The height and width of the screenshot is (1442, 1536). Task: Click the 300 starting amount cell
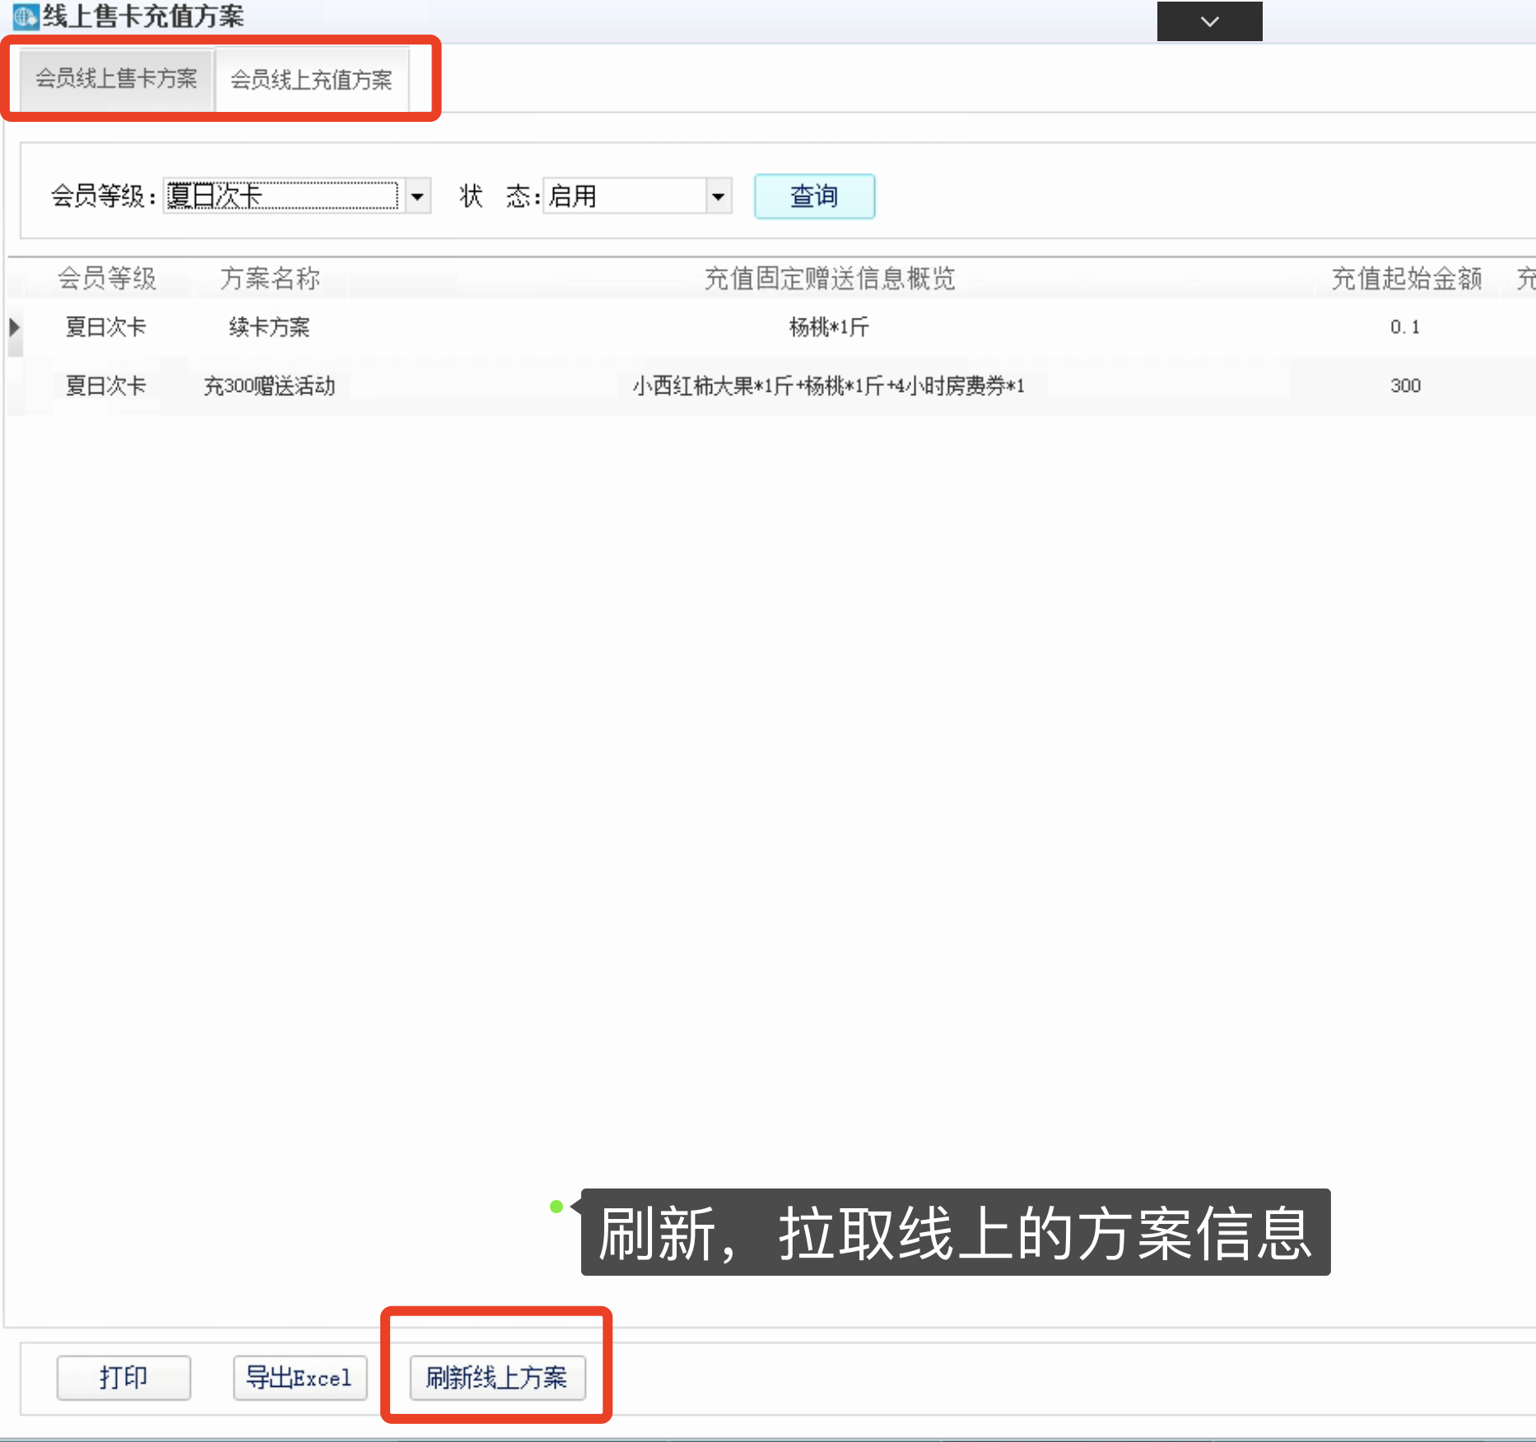tap(1406, 386)
